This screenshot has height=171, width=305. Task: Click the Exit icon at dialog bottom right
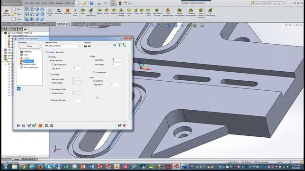click(124, 125)
